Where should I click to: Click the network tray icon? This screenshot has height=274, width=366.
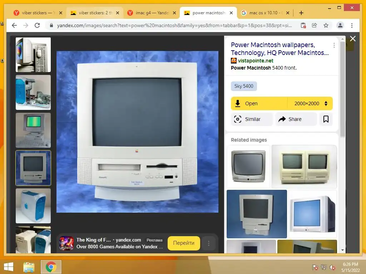coord(324,267)
